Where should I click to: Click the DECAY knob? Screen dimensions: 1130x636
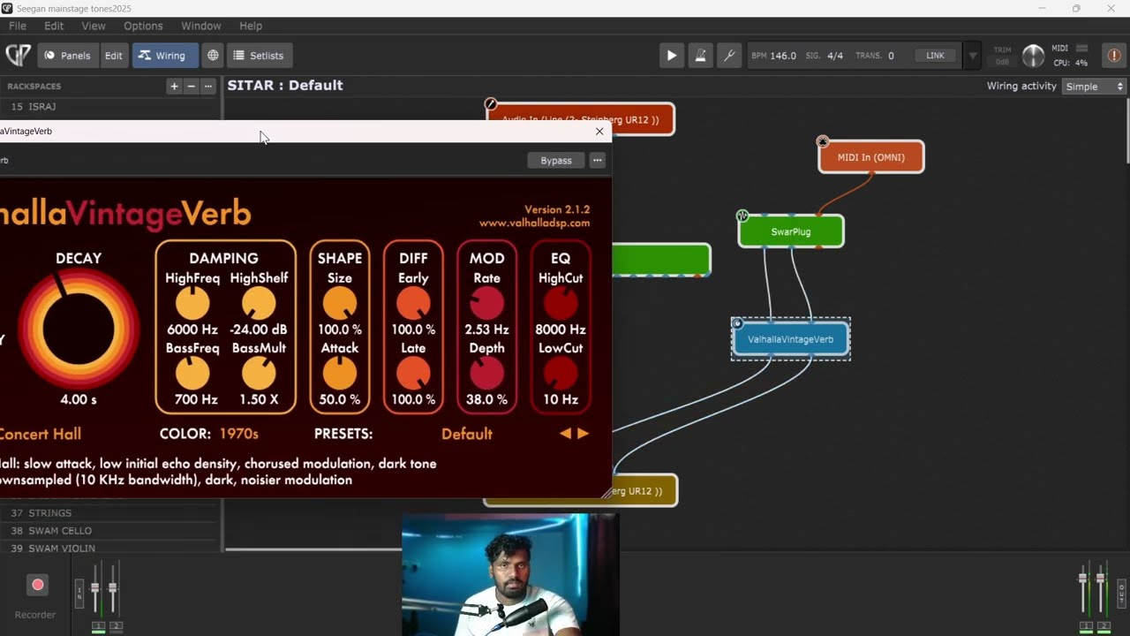click(x=79, y=329)
